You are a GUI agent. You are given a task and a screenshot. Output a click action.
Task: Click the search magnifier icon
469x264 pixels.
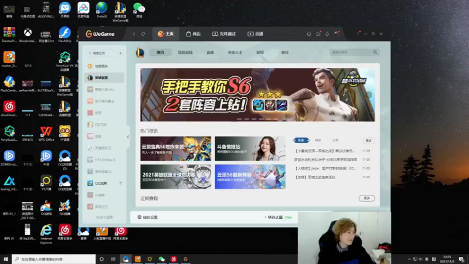tap(375, 52)
